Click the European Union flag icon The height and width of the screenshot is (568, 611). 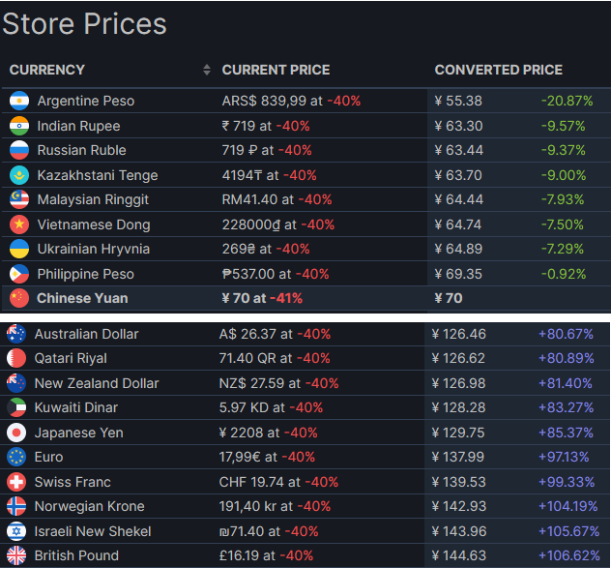[x=16, y=457]
